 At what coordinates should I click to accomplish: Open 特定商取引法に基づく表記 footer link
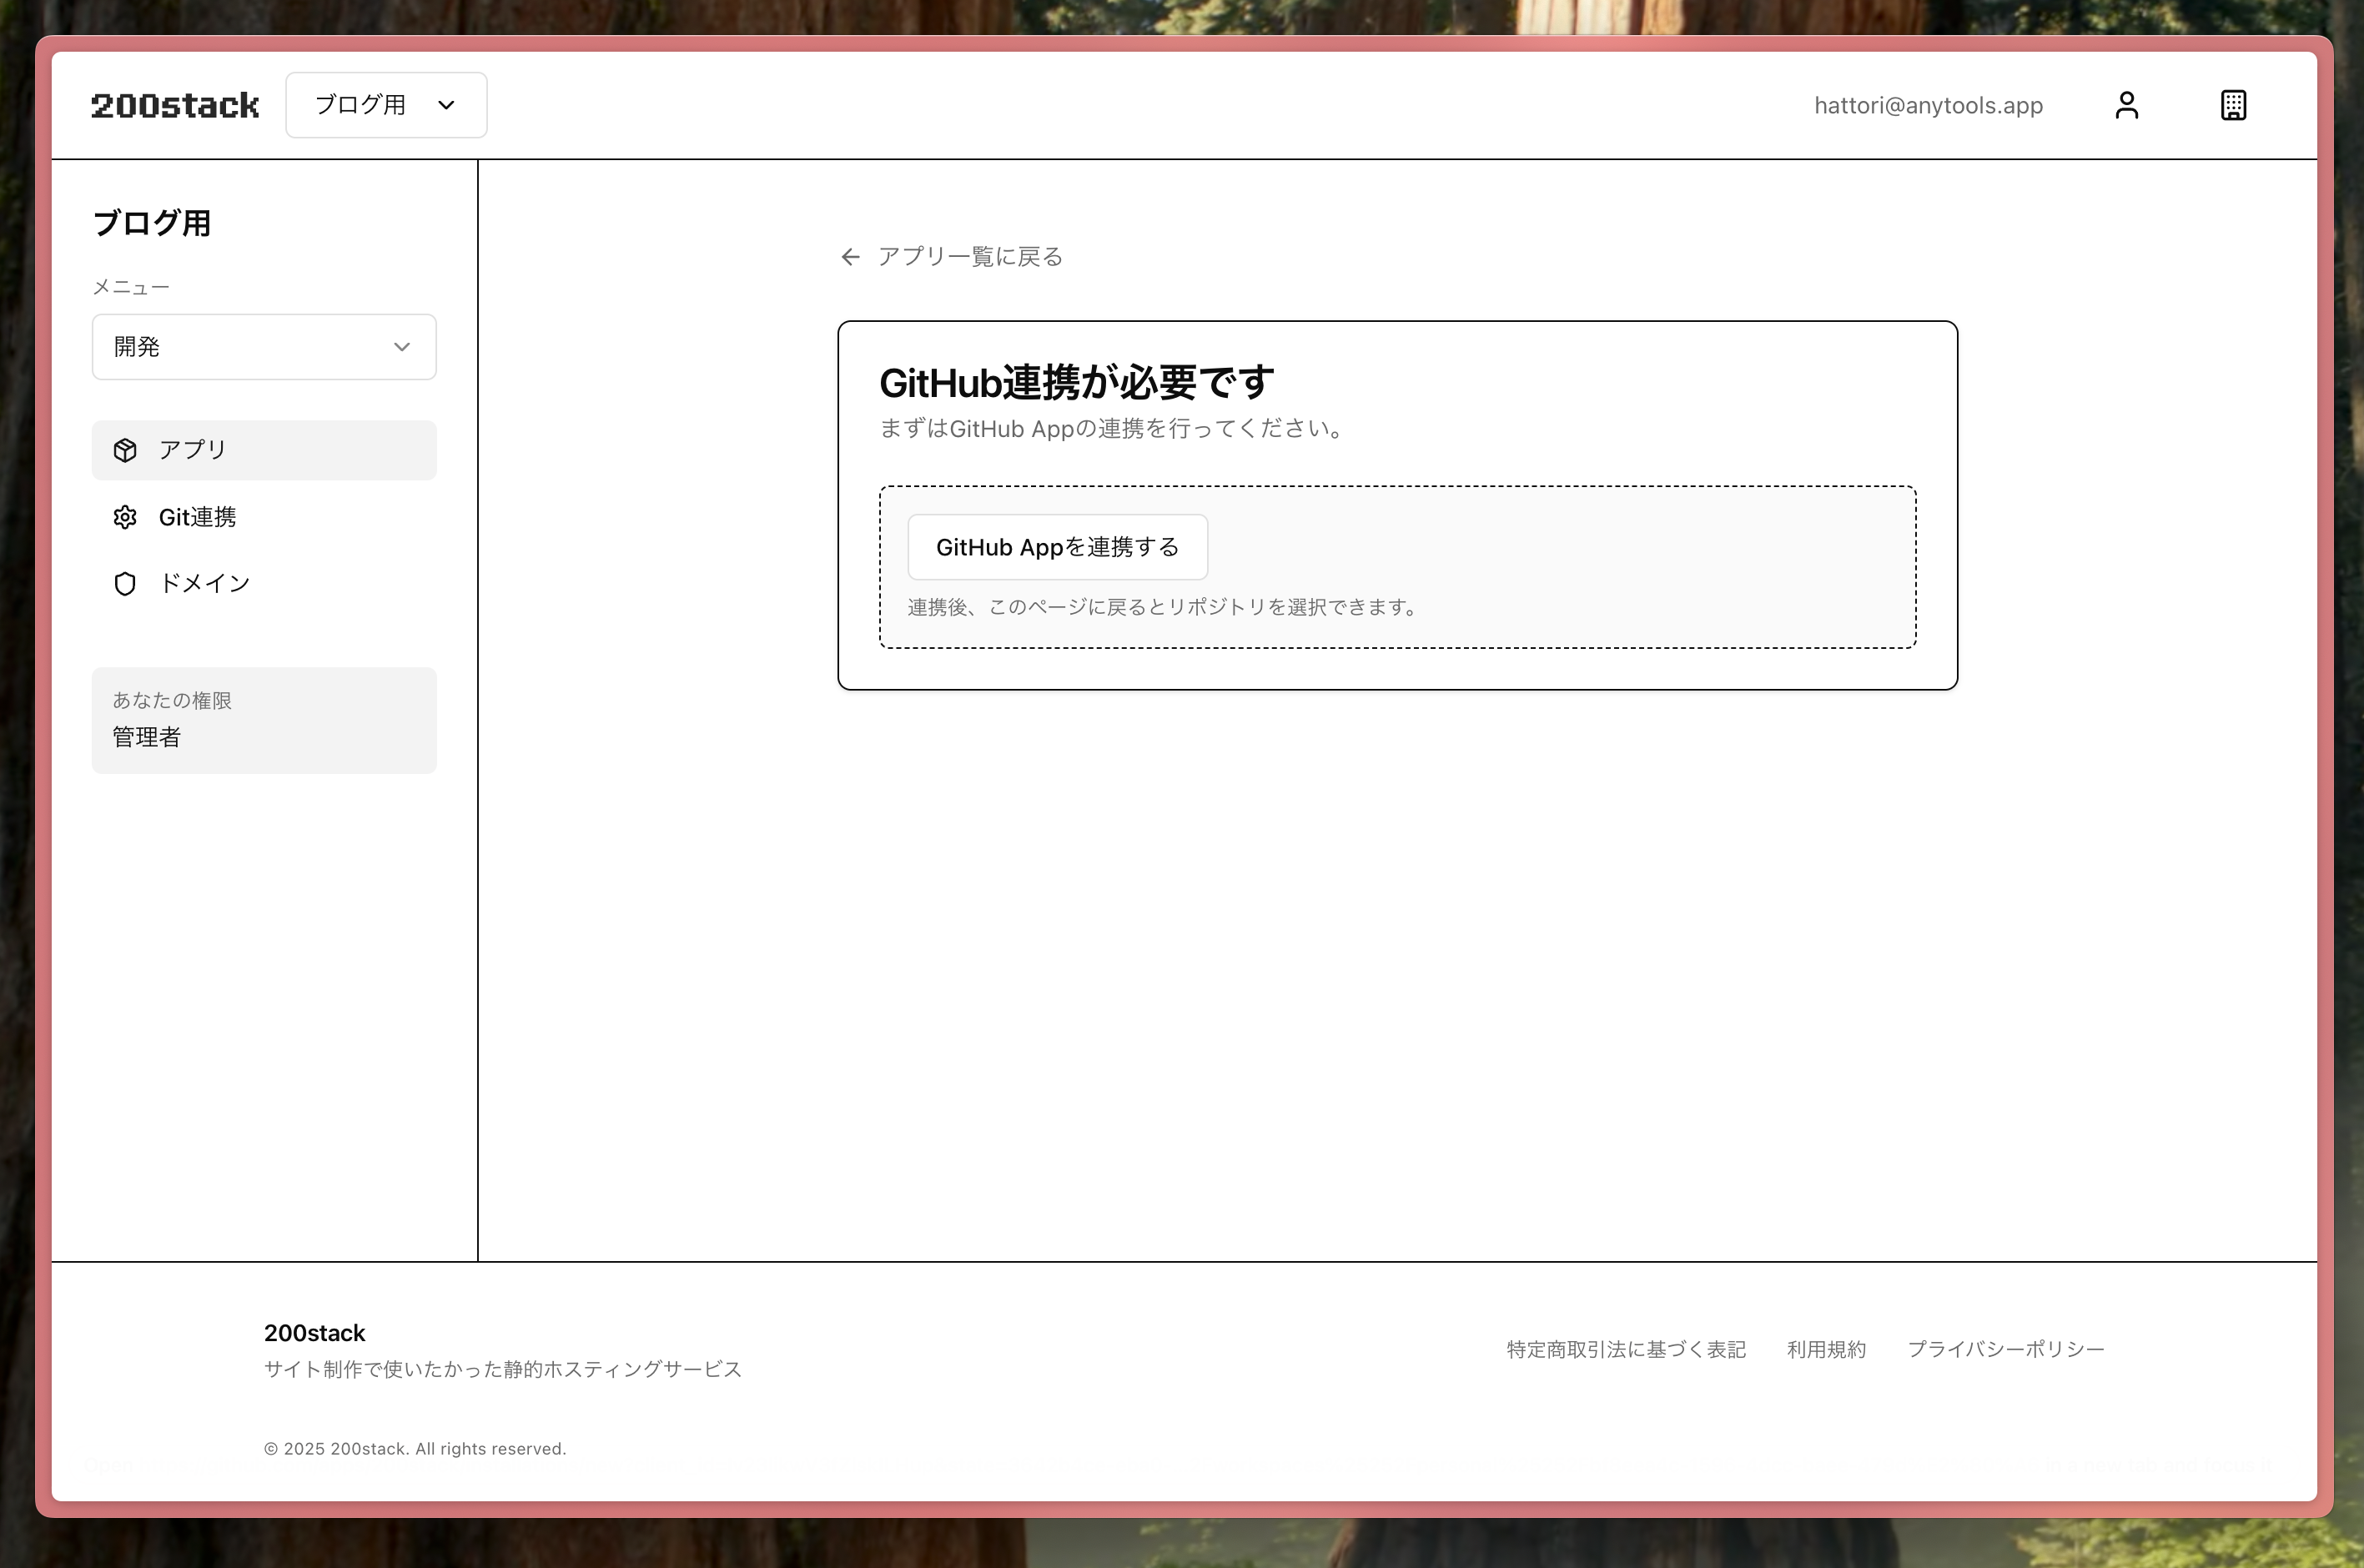point(1626,1349)
